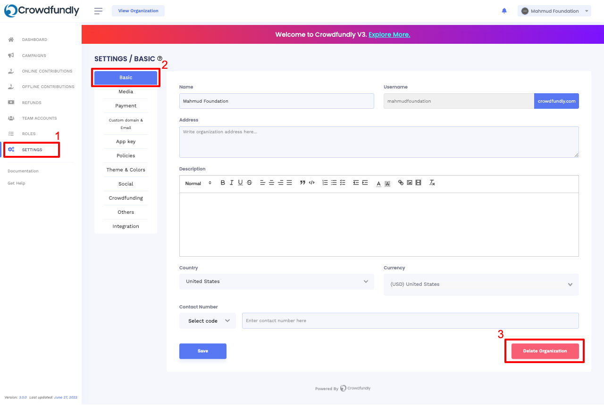Open the text color picker
Image resolution: width=604 pixels, height=405 pixels.
tap(378, 183)
